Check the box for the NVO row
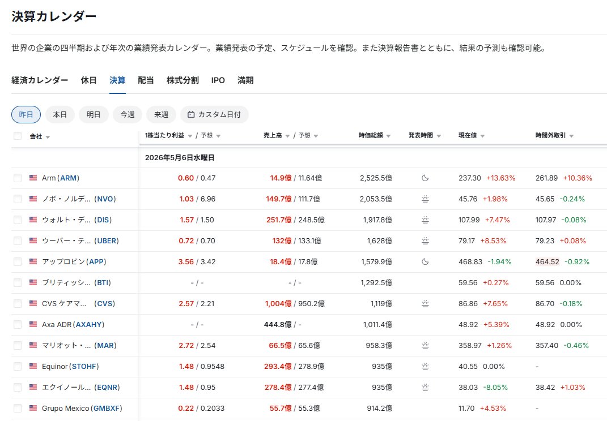 (x=18, y=199)
